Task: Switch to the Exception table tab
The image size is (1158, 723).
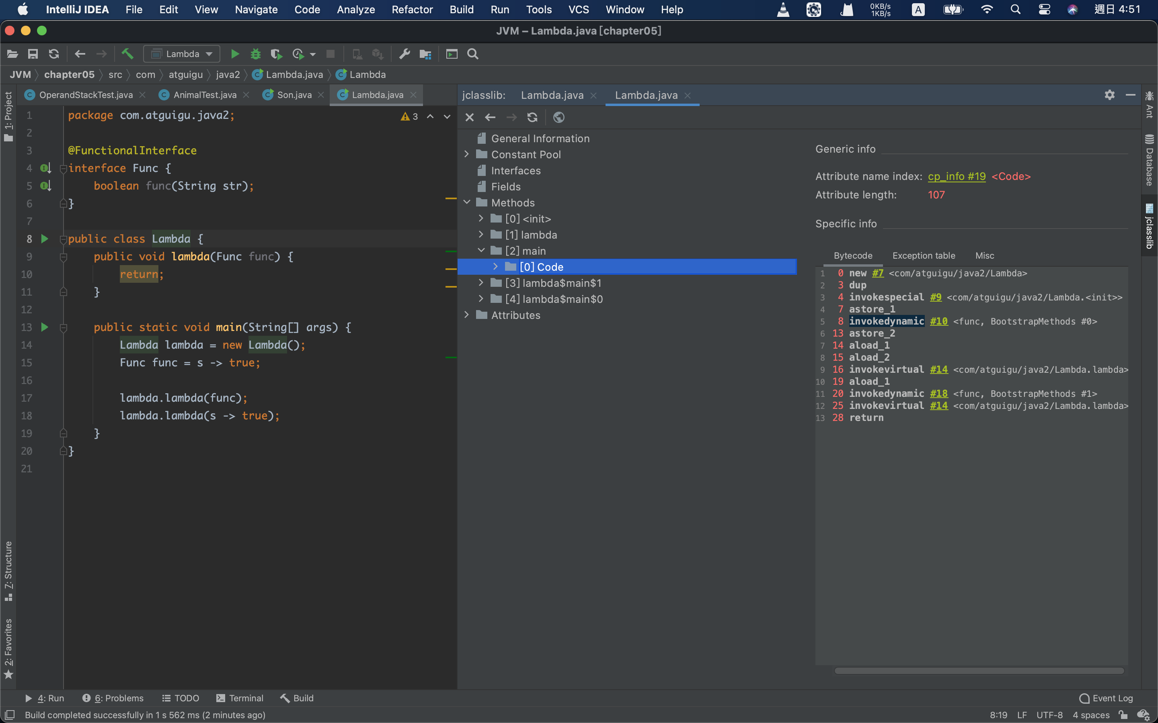Action: point(924,256)
